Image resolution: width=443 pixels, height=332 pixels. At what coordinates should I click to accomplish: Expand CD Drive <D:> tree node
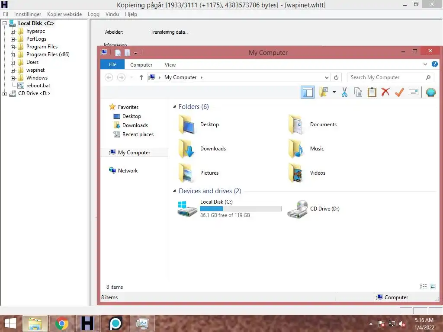tap(4, 94)
